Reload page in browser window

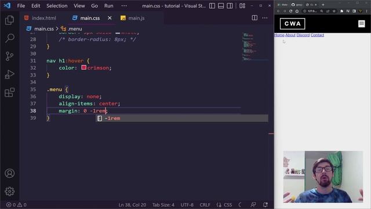click(x=291, y=11)
